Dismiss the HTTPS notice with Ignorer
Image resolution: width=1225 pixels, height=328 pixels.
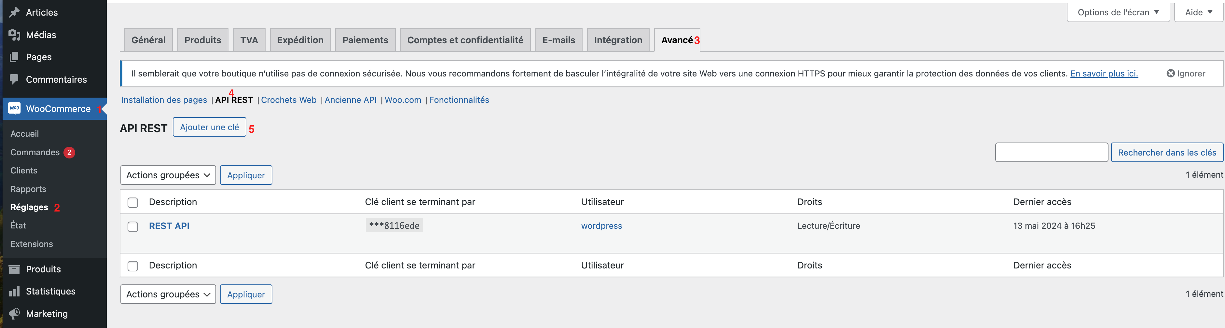click(1186, 73)
